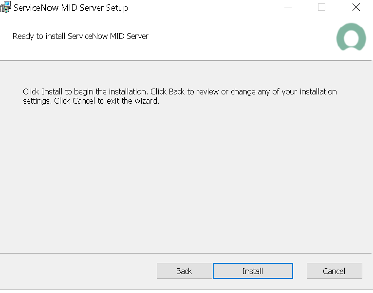
Task: Click the blank footer area left of Back
Action: (x=78, y=271)
